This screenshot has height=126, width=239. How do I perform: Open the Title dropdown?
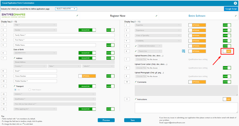(35, 25)
